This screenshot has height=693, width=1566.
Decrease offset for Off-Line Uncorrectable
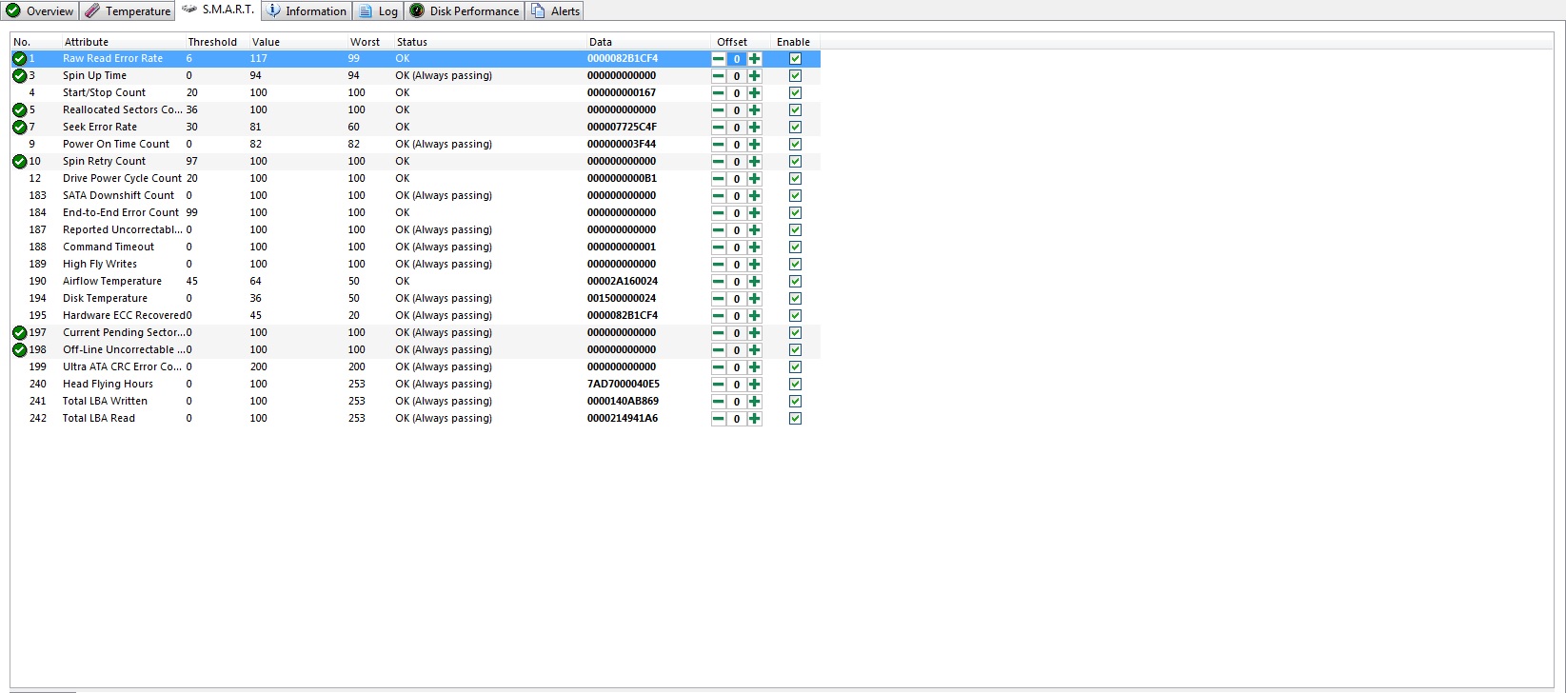pyautogui.click(x=719, y=350)
